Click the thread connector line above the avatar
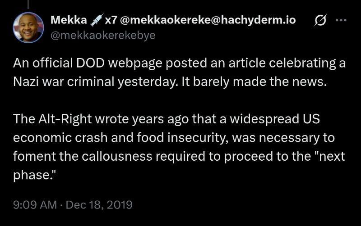 pos(28,4)
